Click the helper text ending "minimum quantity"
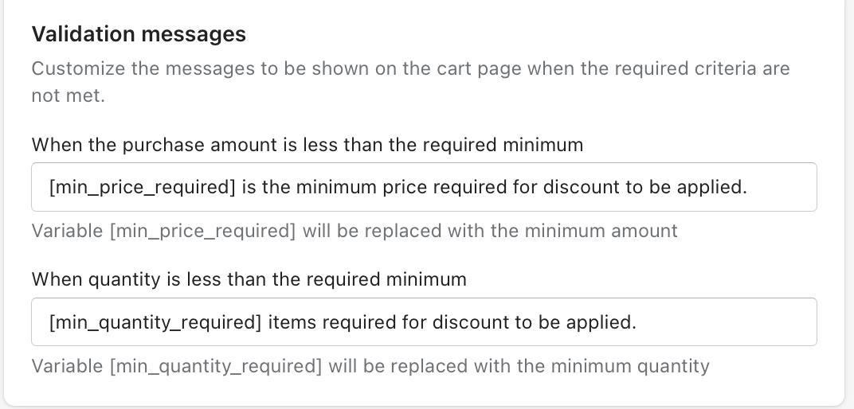 (x=370, y=366)
